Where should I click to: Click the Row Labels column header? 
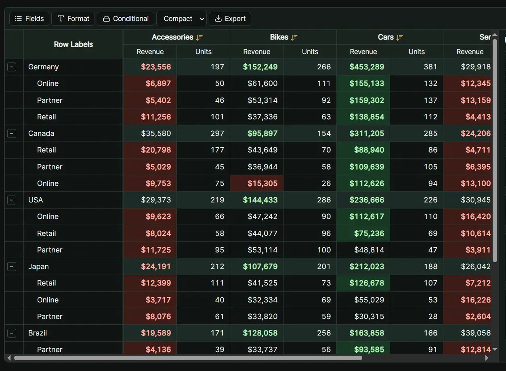coord(73,44)
